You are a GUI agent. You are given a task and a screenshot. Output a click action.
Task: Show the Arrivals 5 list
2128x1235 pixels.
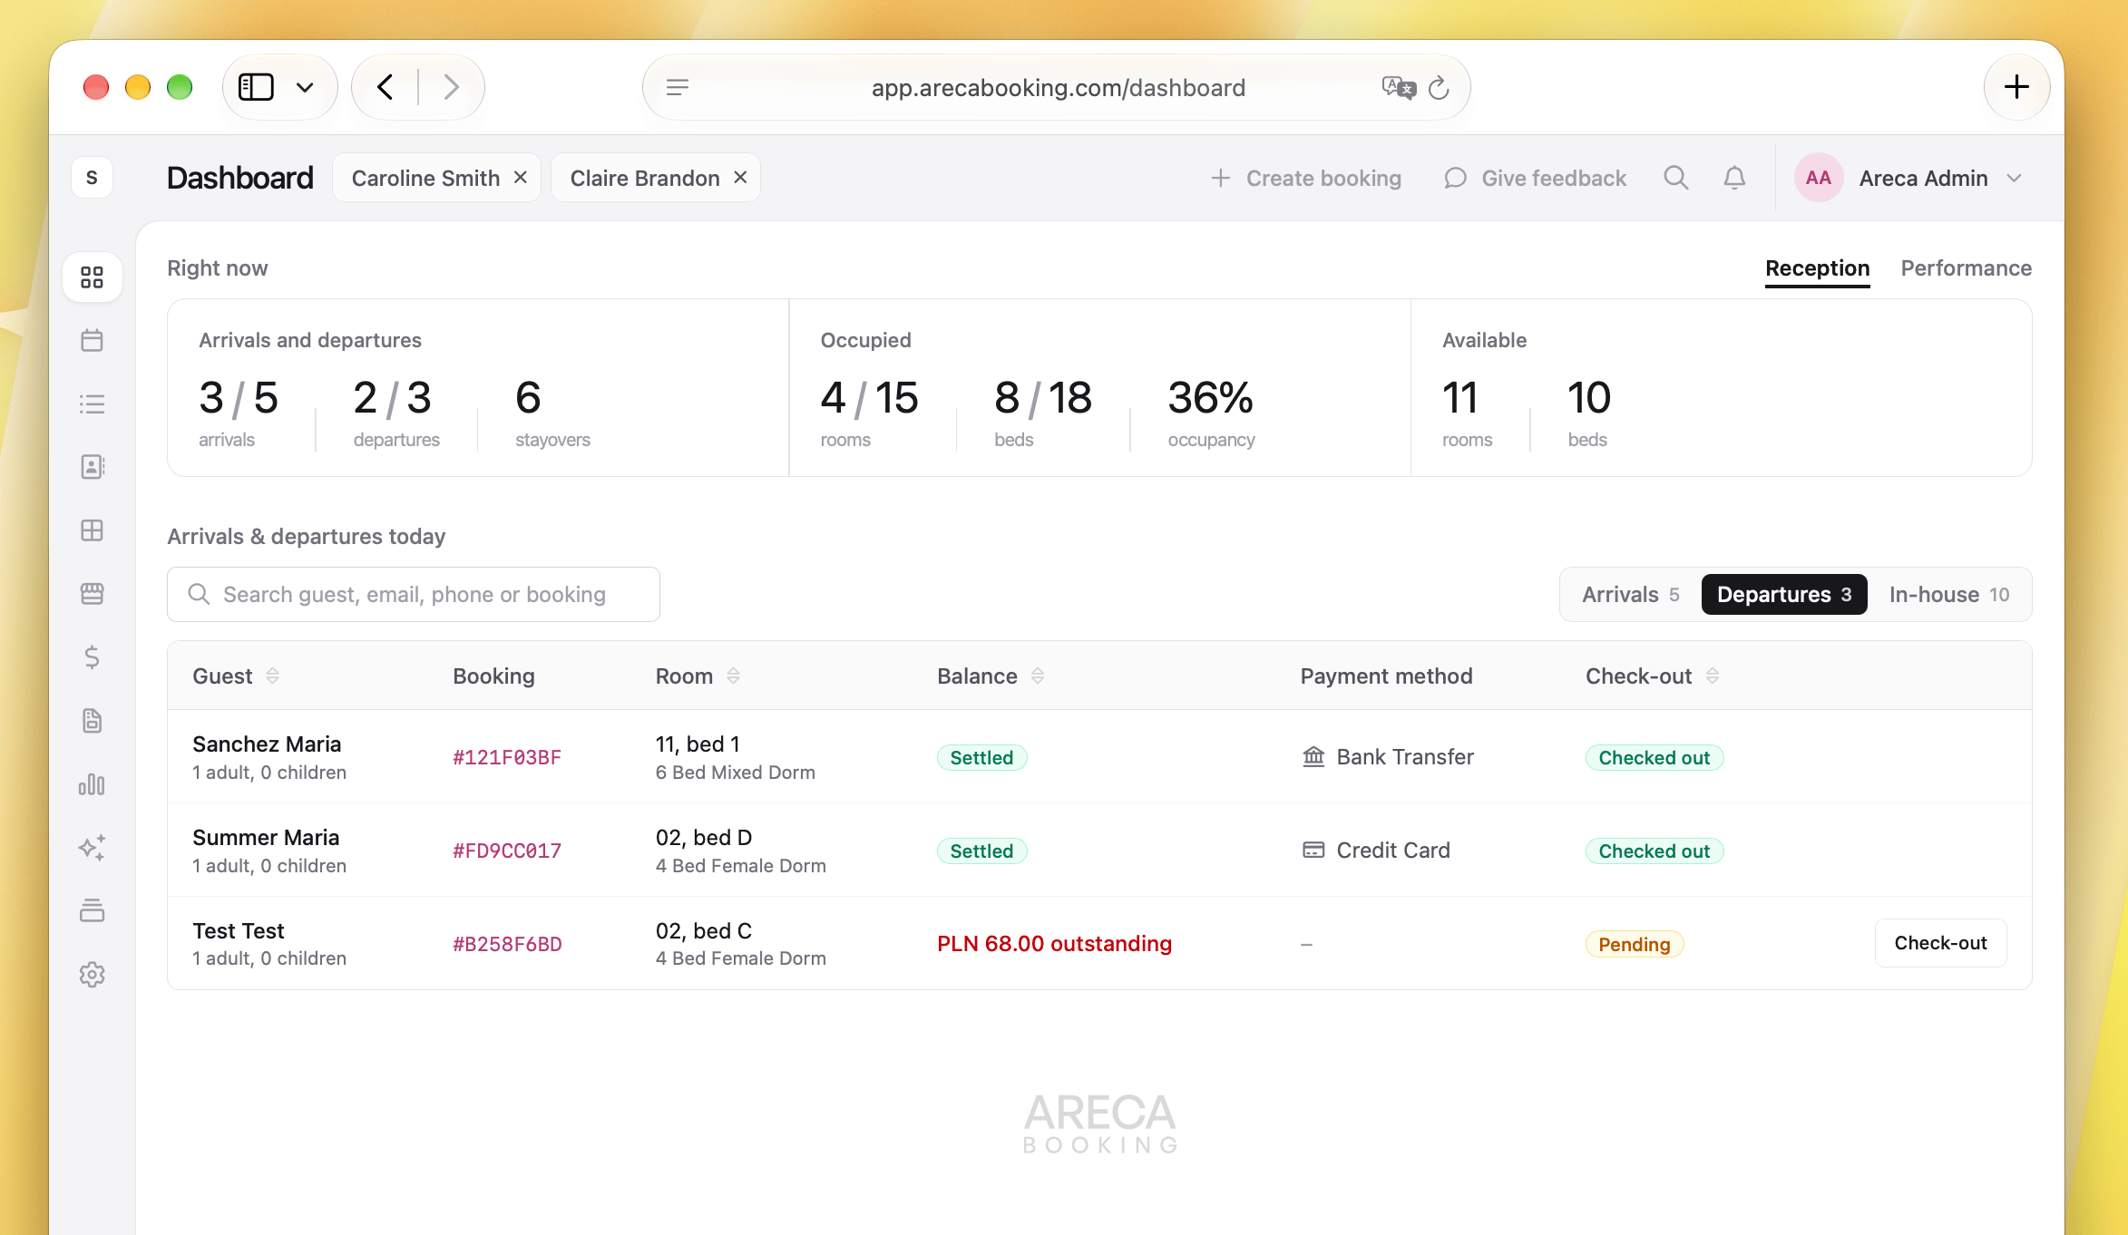(1630, 595)
